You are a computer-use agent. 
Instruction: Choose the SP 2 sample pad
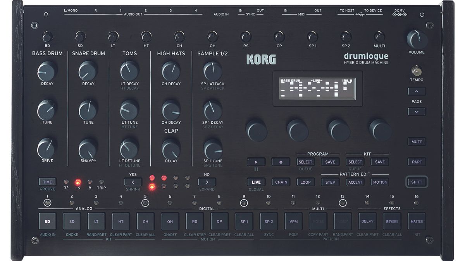269,222
